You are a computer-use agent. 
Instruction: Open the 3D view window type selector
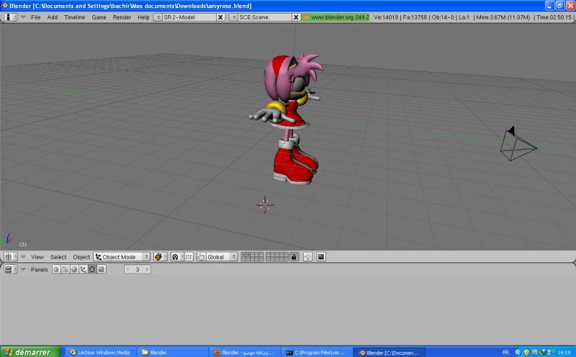10,257
